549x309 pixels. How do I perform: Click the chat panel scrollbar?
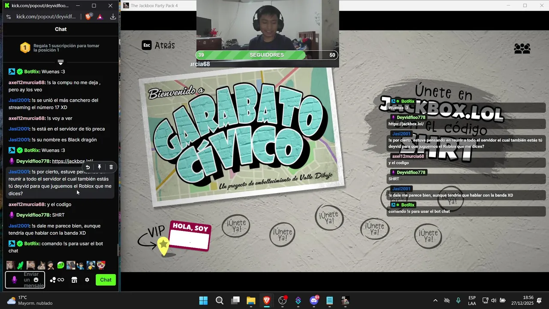[118, 250]
